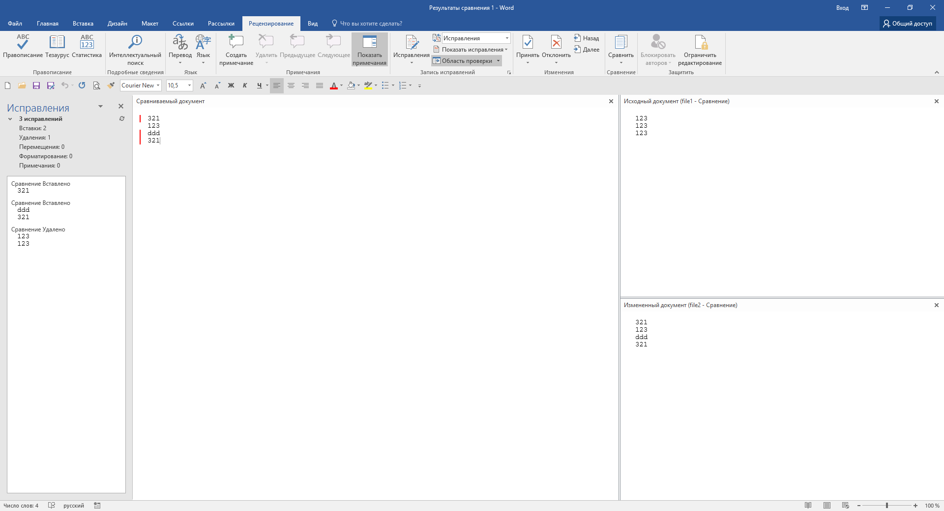
Task: Save the document with floppy icon
Action: [x=36, y=85]
